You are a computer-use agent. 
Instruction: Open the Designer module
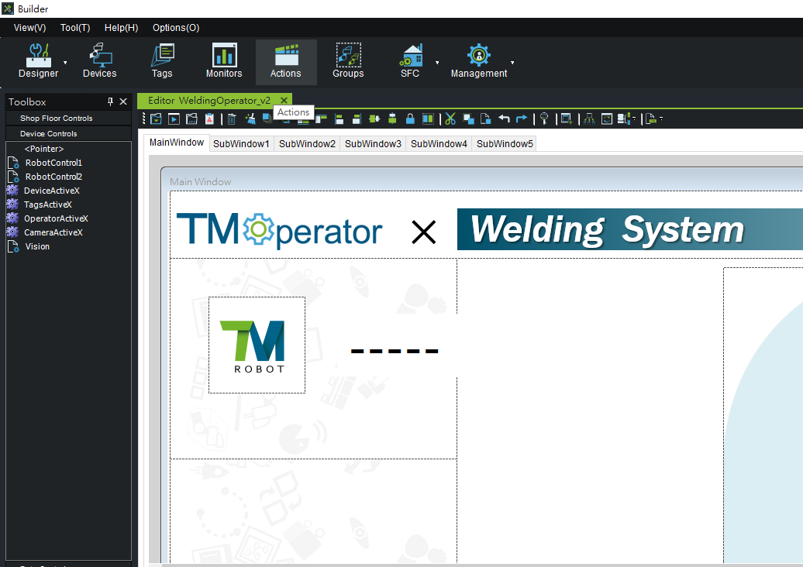pyautogui.click(x=39, y=61)
